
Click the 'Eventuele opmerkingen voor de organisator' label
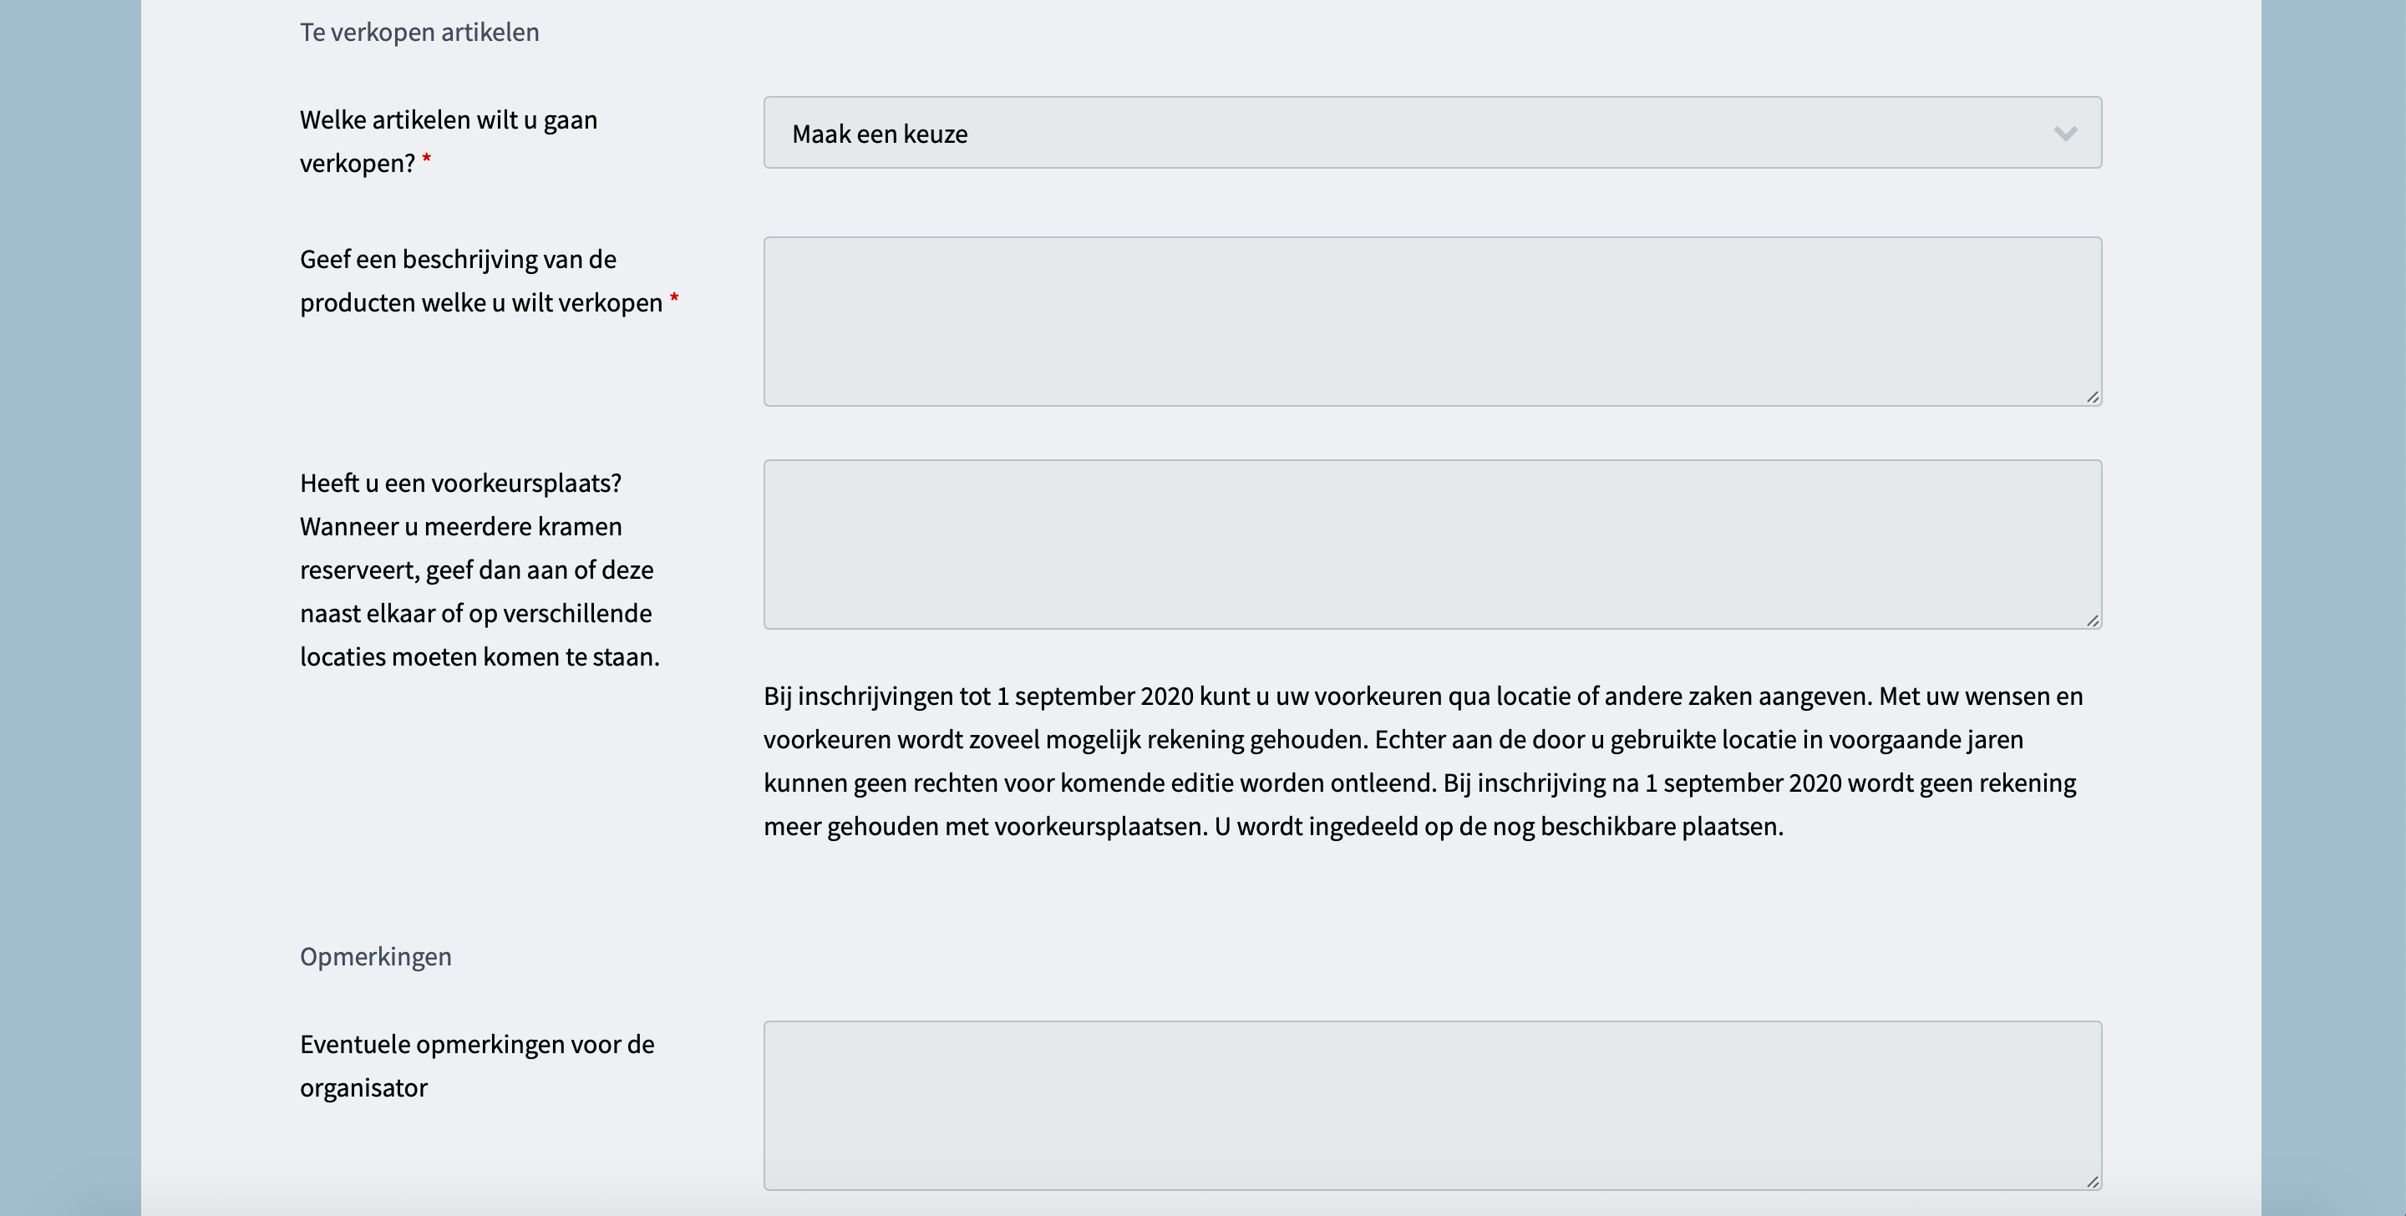point(476,1066)
